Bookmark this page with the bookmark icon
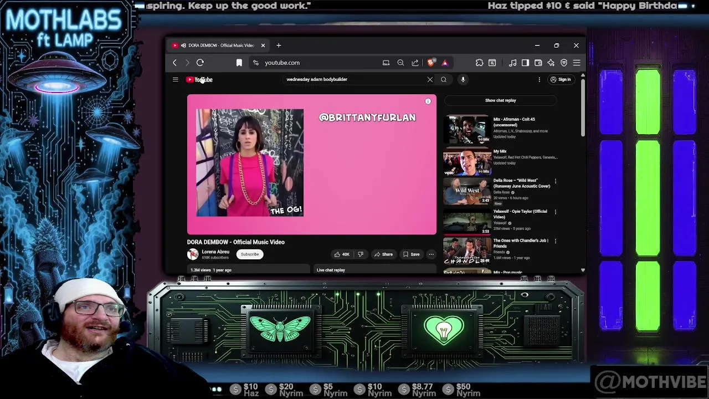The image size is (709, 399). [x=239, y=63]
